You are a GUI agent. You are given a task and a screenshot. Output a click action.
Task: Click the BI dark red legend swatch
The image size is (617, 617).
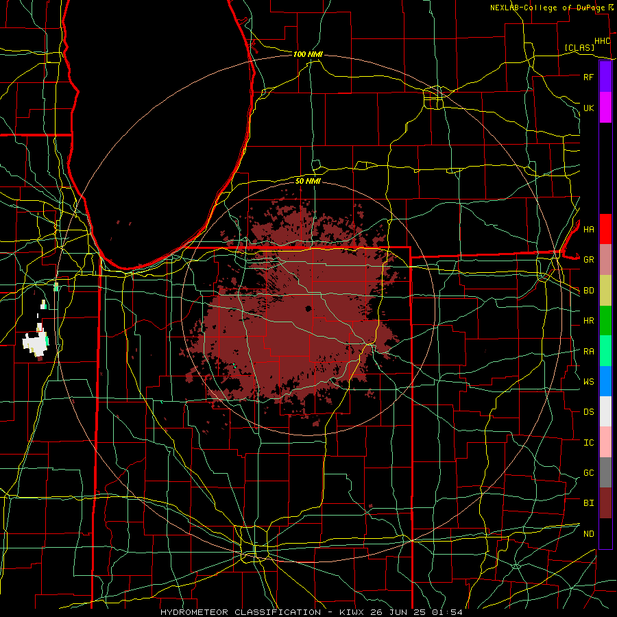(x=605, y=503)
